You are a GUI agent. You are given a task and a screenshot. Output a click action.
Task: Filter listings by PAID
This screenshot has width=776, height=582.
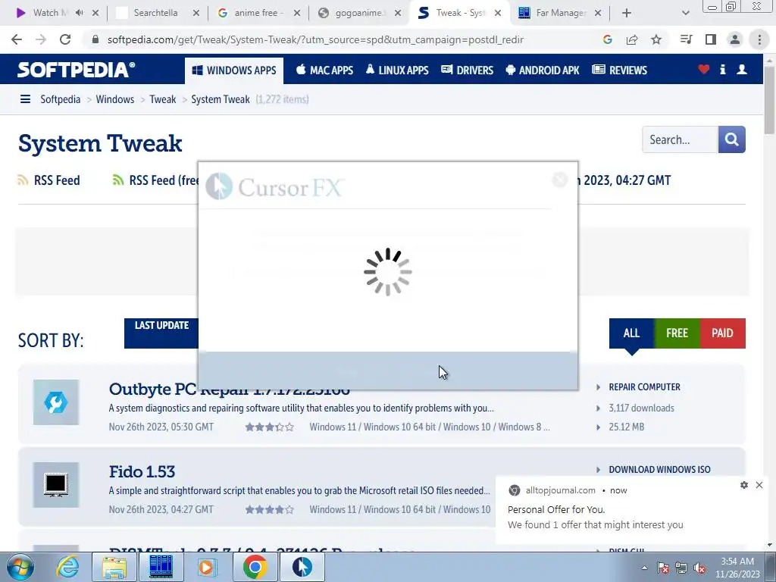click(722, 333)
